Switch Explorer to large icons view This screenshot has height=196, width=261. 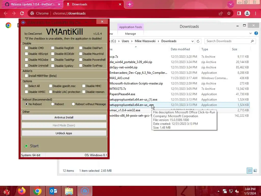pos(255,170)
